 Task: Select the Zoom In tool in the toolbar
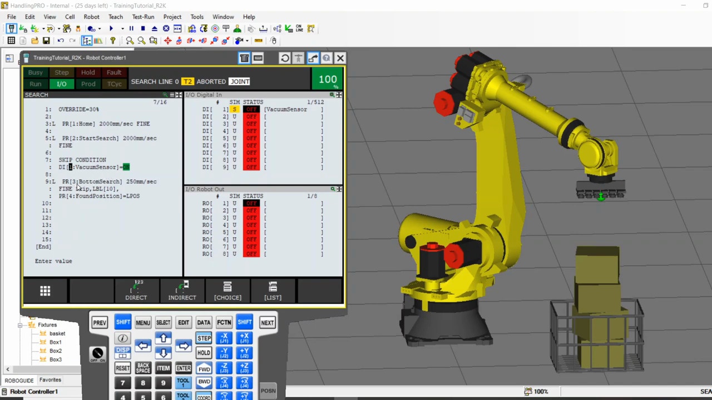coord(129,41)
